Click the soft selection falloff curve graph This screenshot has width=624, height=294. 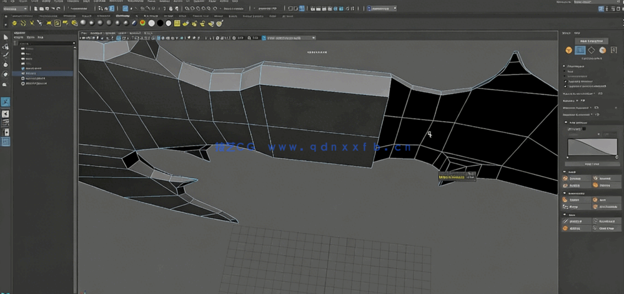[592, 147]
